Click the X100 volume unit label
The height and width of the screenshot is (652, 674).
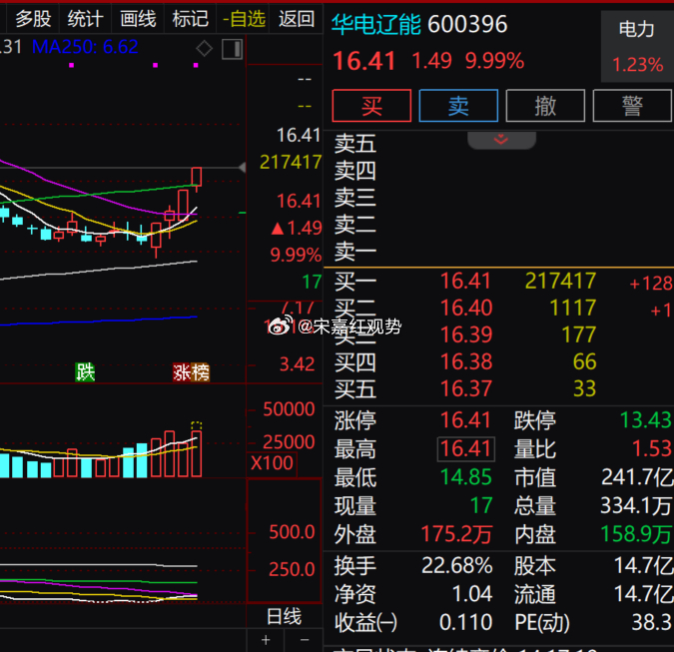tap(272, 463)
